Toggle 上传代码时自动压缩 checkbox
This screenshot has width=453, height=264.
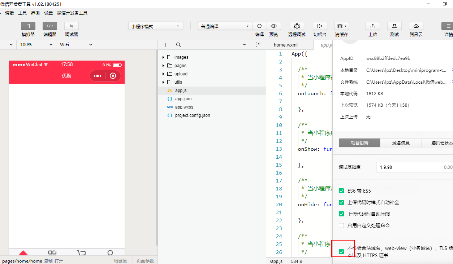pyautogui.click(x=341, y=214)
